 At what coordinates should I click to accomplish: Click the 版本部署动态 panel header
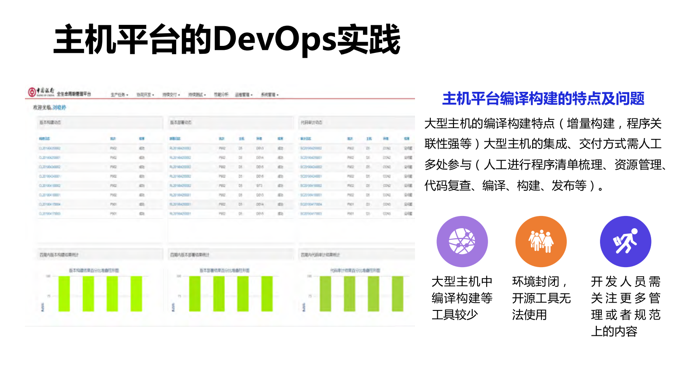click(x=231, y=122)
